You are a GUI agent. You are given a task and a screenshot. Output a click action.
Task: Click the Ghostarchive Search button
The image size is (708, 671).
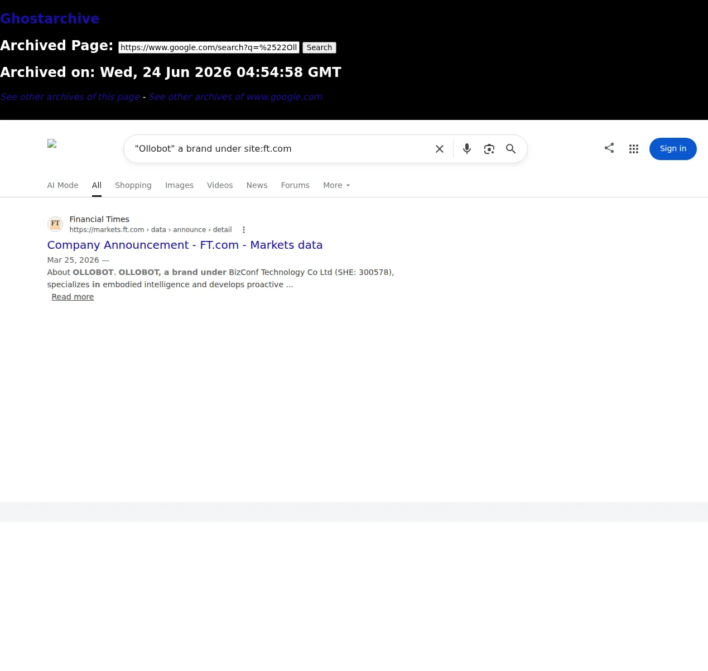point(319,47)
